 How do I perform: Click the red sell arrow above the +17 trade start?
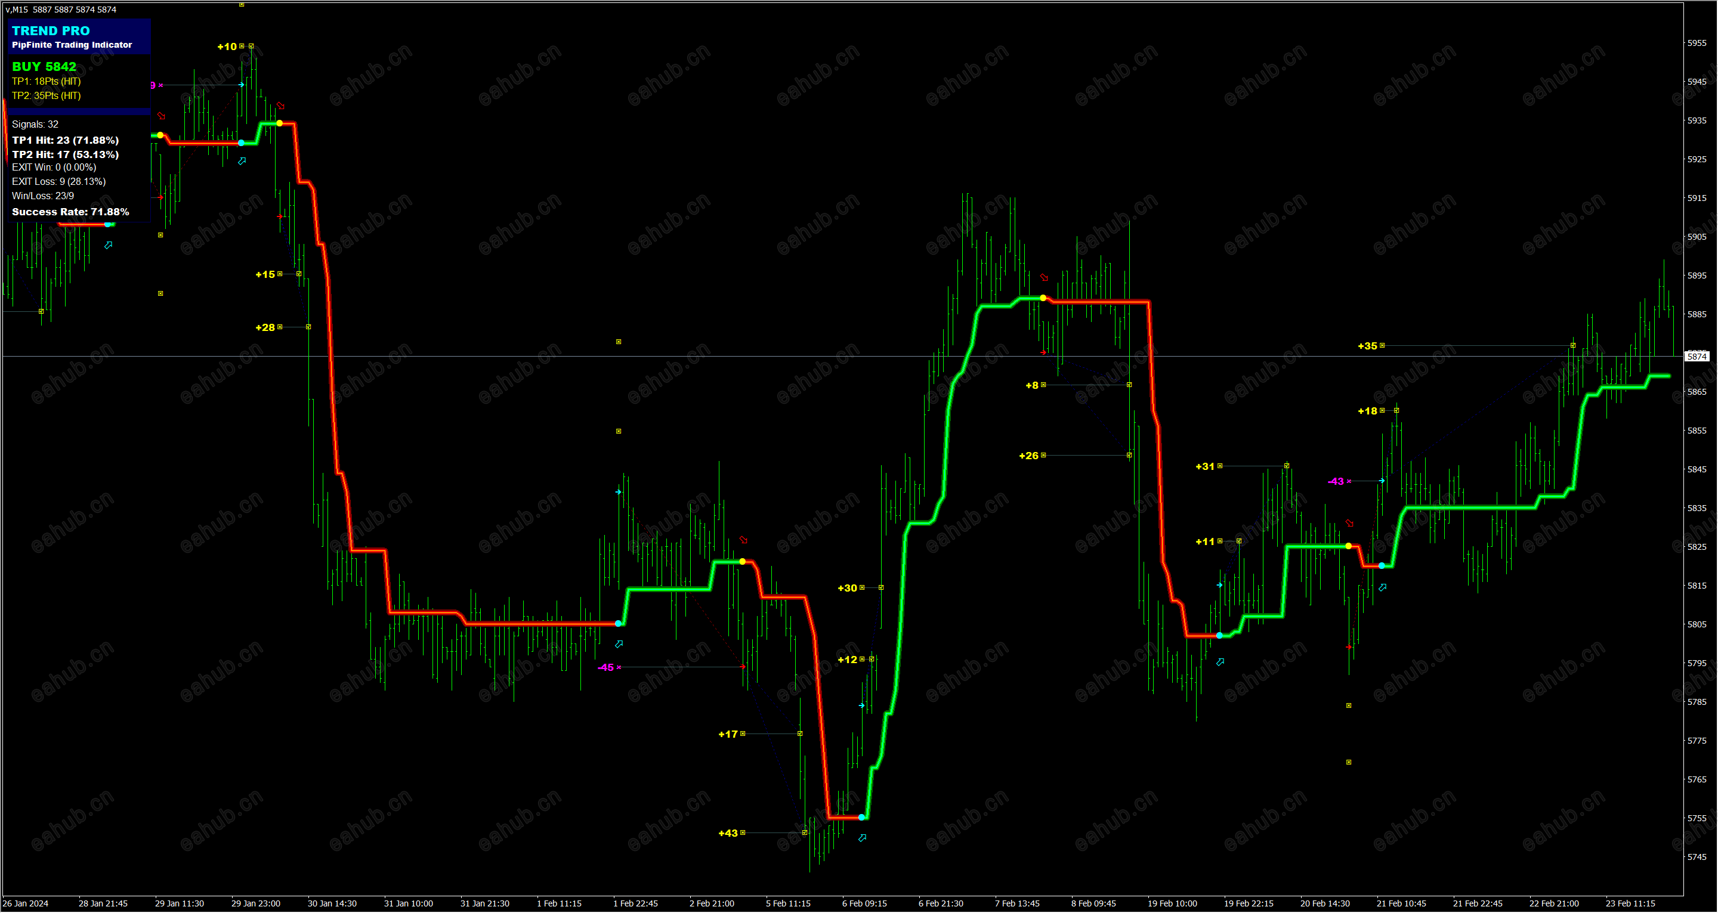click(x=744, y=540)
